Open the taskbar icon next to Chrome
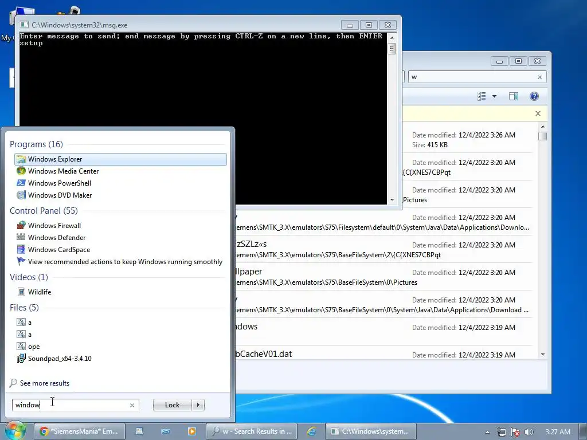The image size is (587, 440). [139, 431]
